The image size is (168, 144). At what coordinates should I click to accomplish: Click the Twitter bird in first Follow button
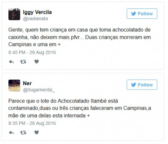click(x=133, y=14)
